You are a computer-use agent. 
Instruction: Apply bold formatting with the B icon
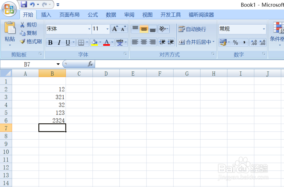[50, 42]
